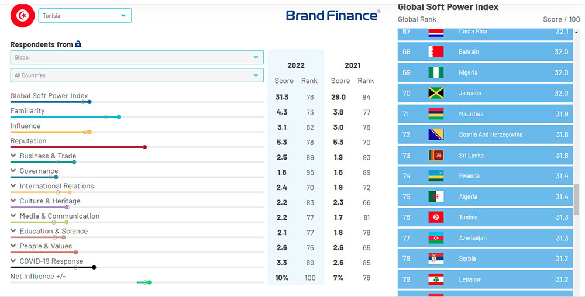585x297 pixels.
Task: Click the Influence slider handle
Action: click(89, 132)
